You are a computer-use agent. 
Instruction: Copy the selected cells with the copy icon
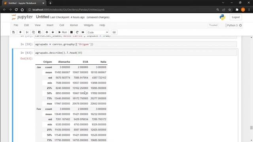point(33,32)
